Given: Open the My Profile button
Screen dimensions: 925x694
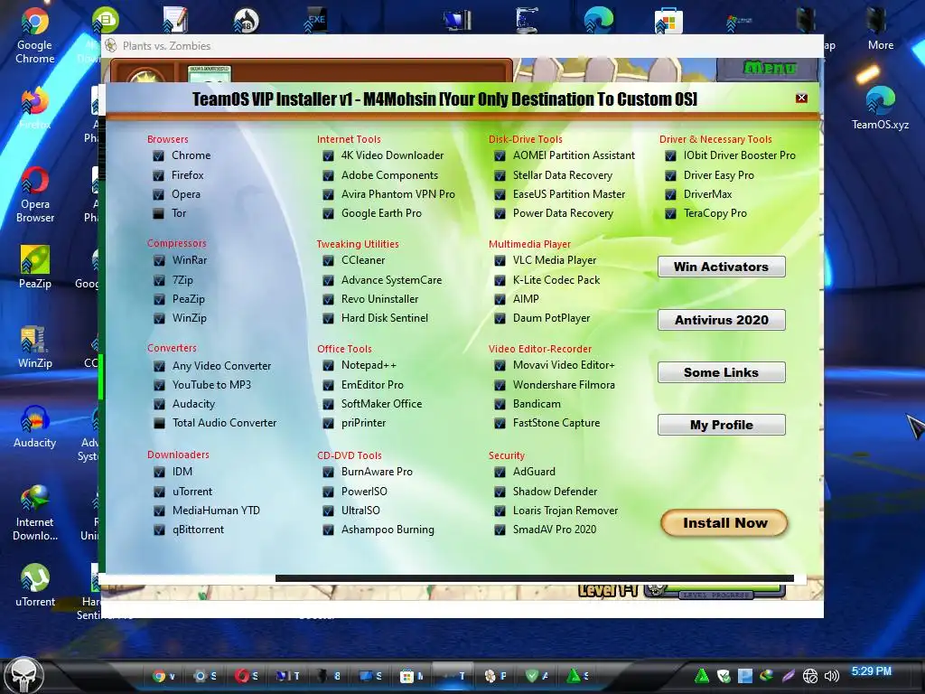Looking at the screenshot, I should click(722, 425).
